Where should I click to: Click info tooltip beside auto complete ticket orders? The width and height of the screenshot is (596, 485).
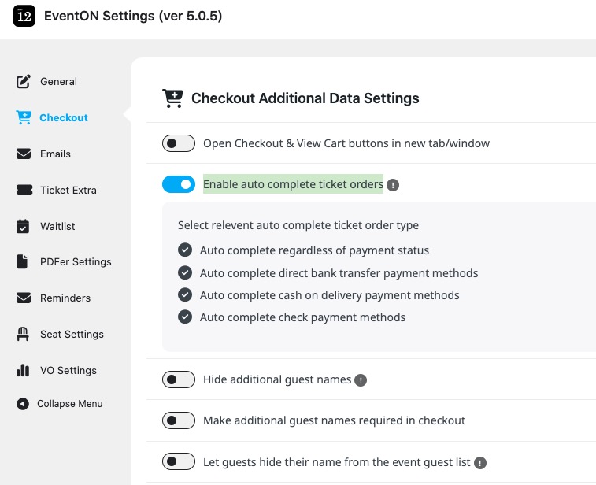(x=394, y=185)
